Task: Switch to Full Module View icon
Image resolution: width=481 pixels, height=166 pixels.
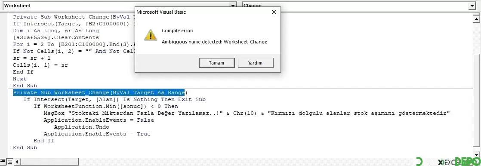Action: (9, 161)
